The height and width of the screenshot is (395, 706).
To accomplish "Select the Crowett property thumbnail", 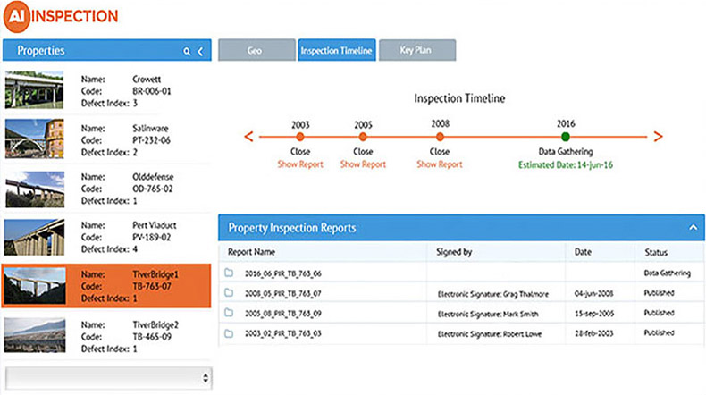I will [37, 89].
